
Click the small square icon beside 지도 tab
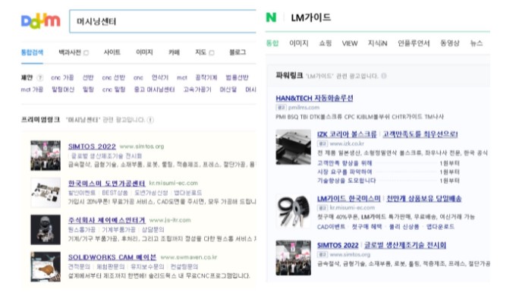click(x=212, y=52)
